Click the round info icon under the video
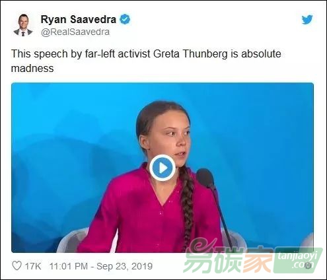 coord(308,266)
